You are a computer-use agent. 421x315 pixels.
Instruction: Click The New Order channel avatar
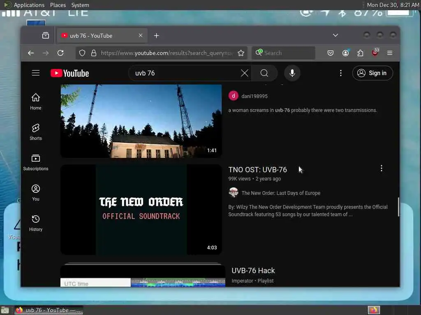point(234,192)
